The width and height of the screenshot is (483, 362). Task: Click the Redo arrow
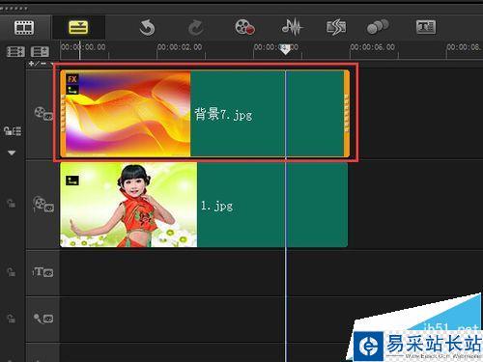[x=195, y=28]
